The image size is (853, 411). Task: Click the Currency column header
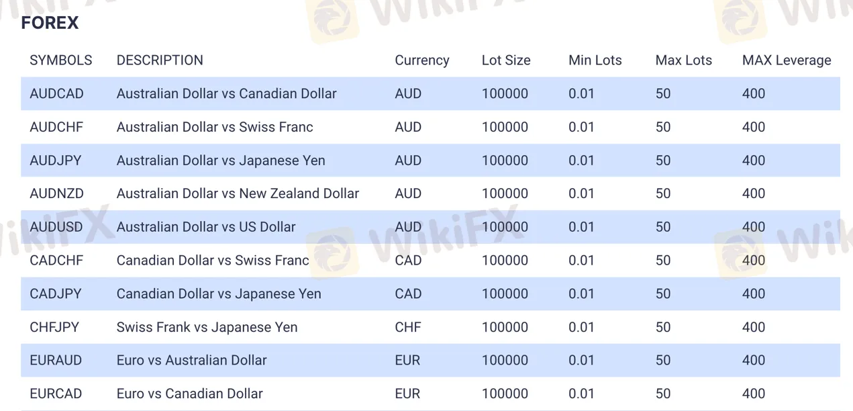click(x=421, y=60)
